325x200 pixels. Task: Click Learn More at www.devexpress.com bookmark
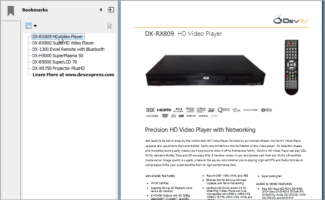click(x=73, y=75)
